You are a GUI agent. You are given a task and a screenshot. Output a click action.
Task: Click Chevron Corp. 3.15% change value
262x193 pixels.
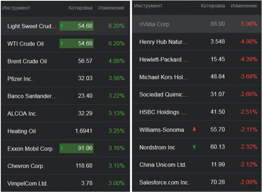(x=116, y=166)
